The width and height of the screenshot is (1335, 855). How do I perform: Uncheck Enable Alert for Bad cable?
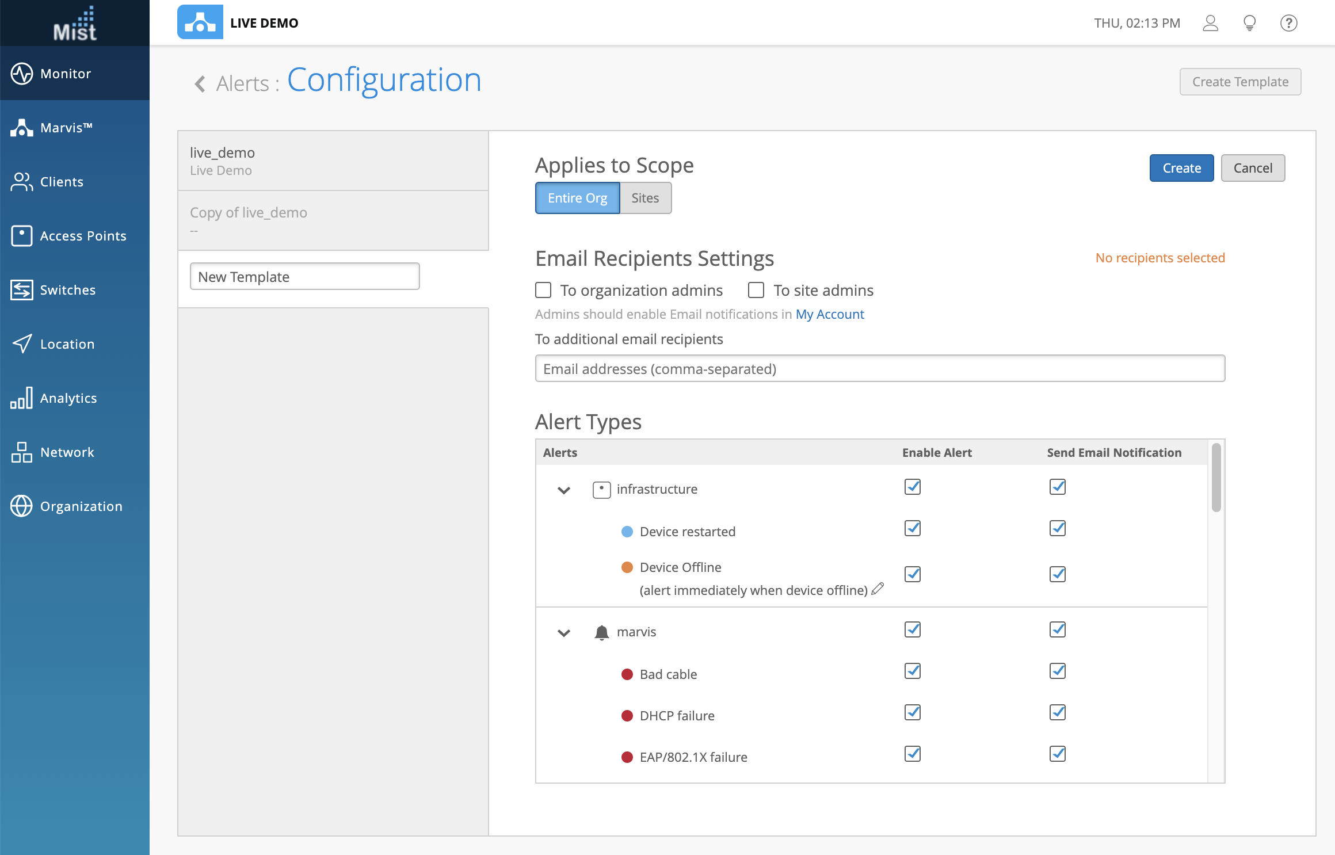(x=913, y=671)
